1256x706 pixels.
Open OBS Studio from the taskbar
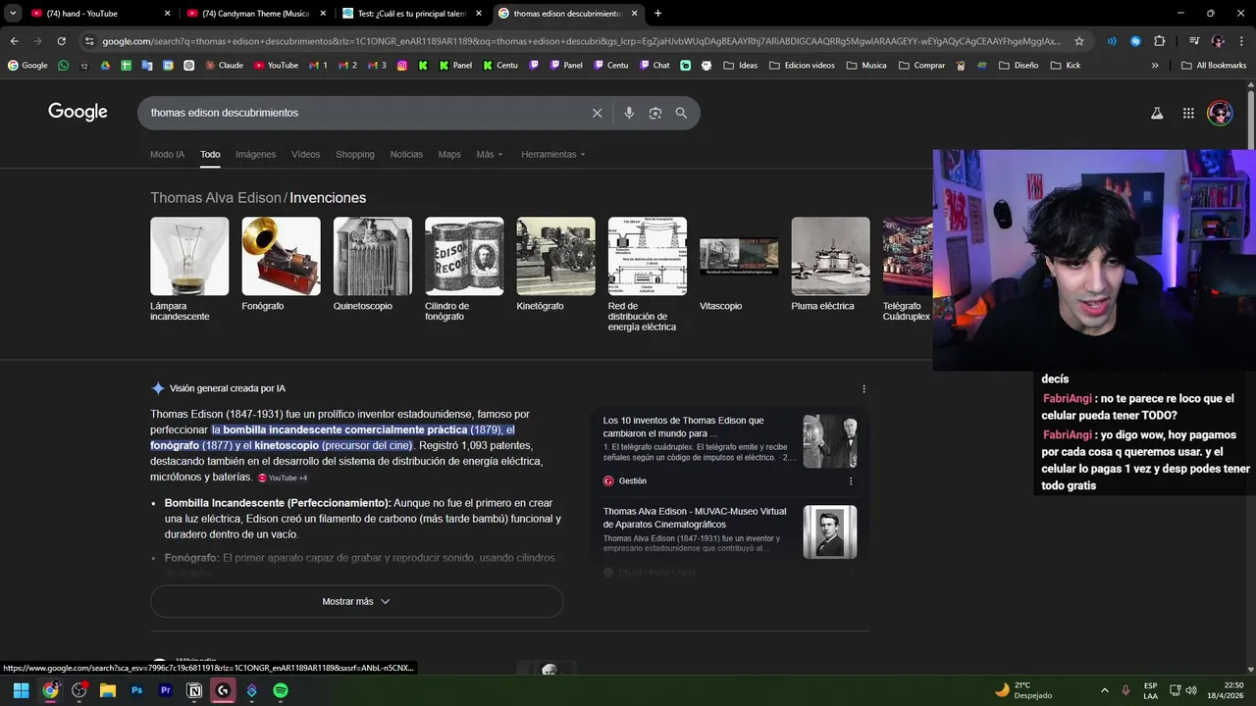click(79, 690)
